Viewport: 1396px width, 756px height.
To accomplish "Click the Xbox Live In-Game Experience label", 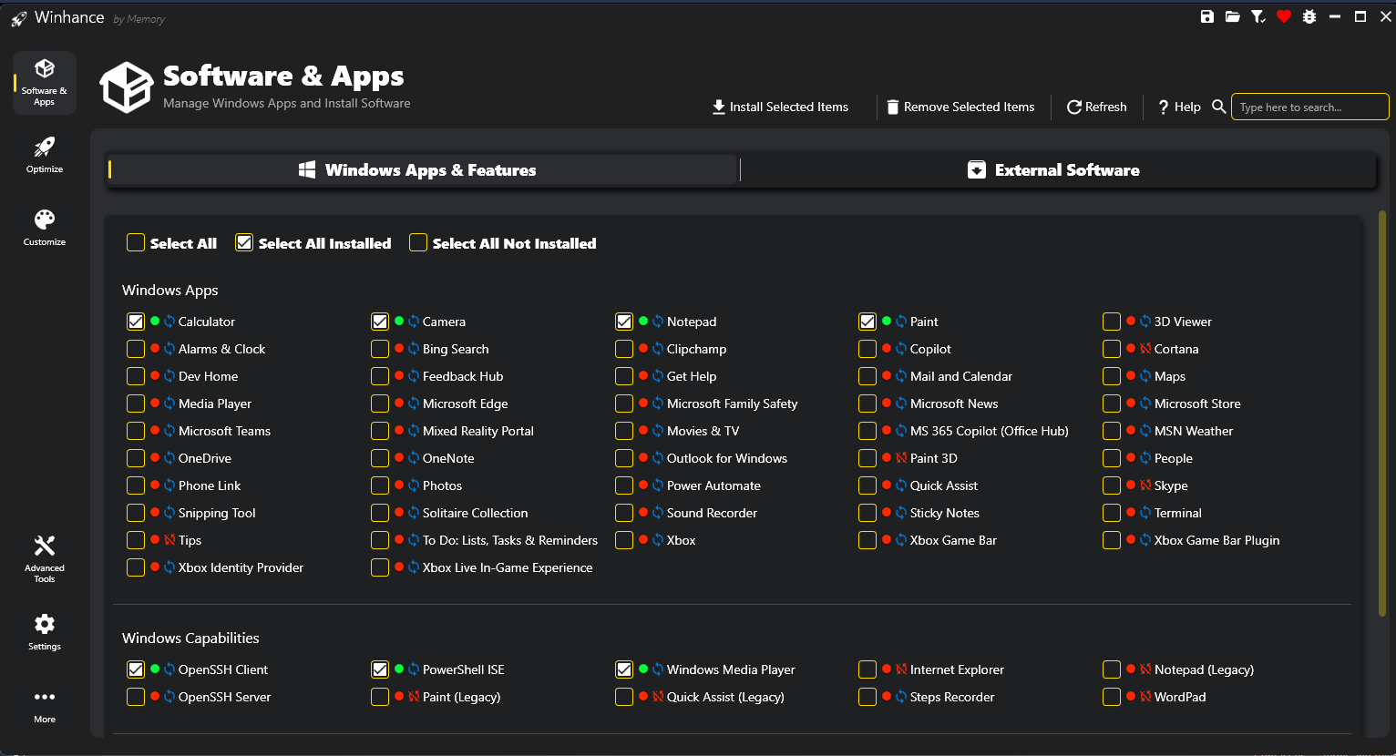I will tap(508, 567).
